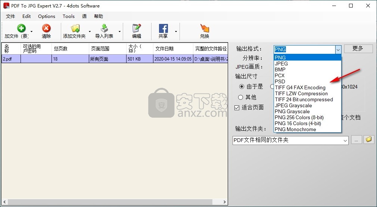Viewport: 377px width, 207px height.
Task: Click the 文件日期 column header
Action: point(173,49)
